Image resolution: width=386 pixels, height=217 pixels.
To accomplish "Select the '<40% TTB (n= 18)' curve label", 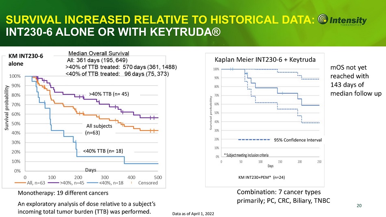I will (103, 151).
